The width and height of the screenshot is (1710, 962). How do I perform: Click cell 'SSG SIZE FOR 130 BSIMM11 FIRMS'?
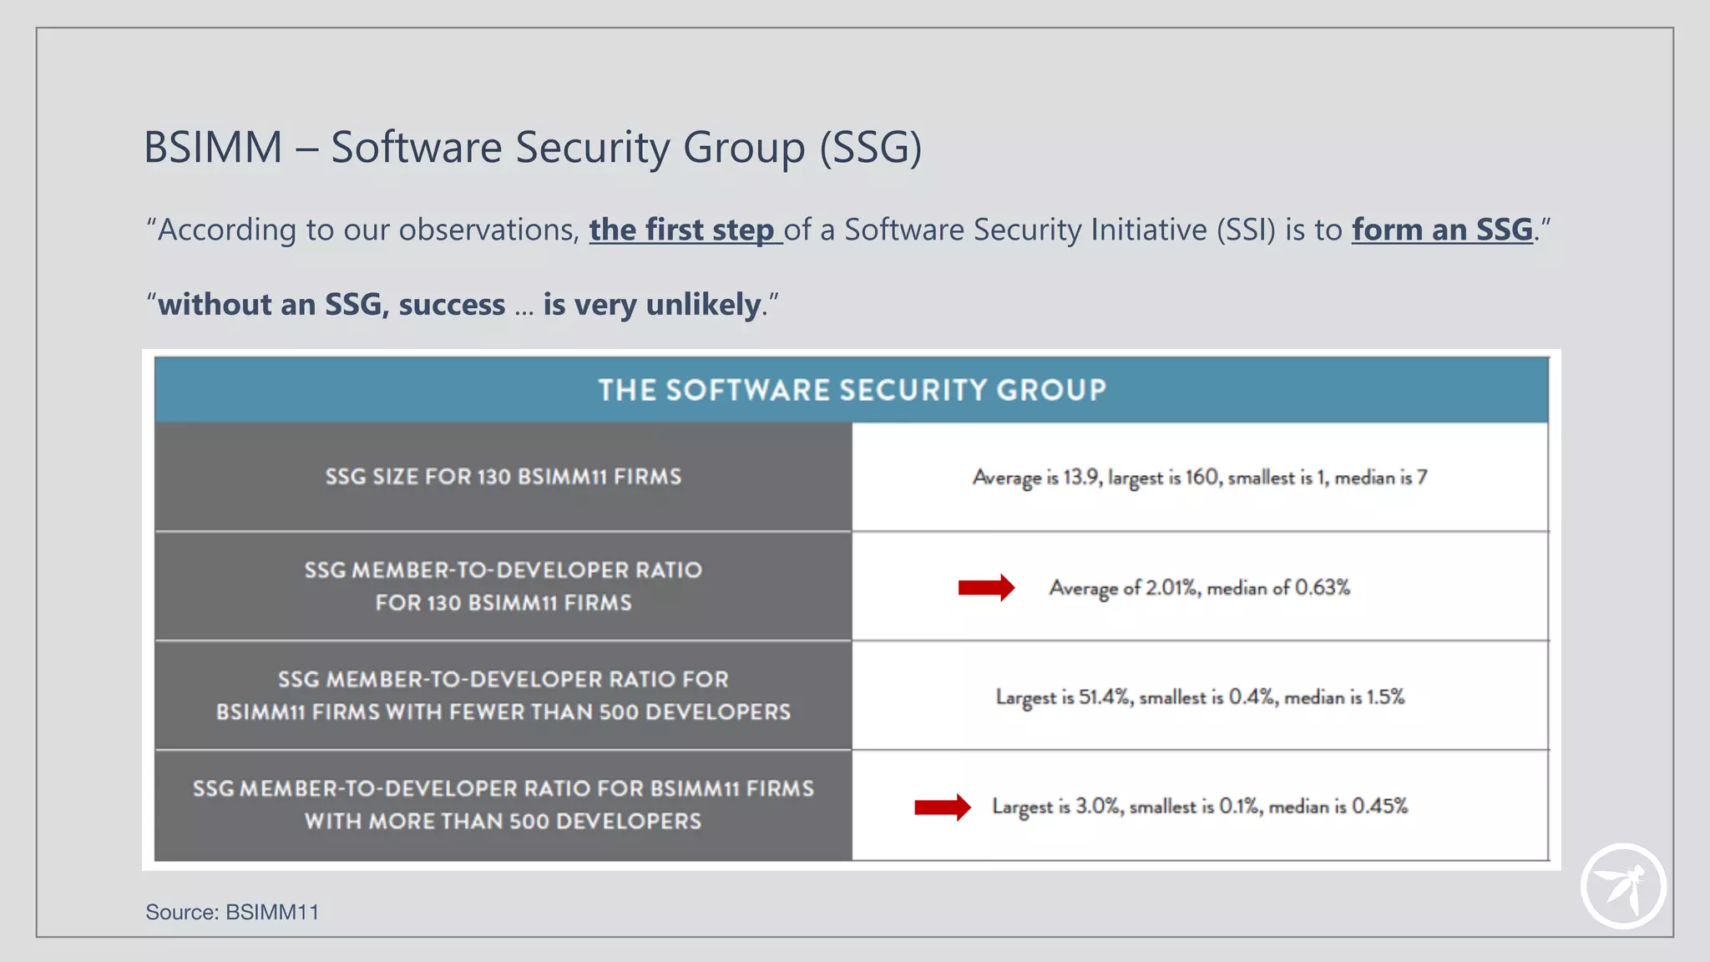503,477
